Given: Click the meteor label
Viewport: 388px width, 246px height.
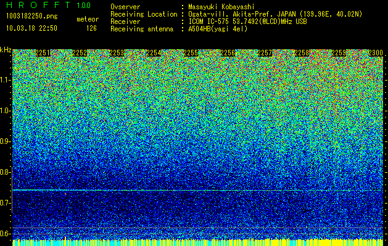Looking at the screenshot, I should coord(88,19).
